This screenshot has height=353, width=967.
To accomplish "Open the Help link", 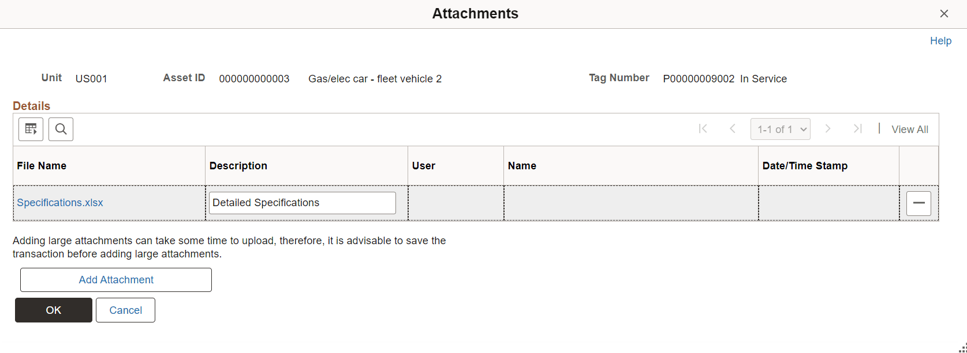I will click(x=941, y=40).
